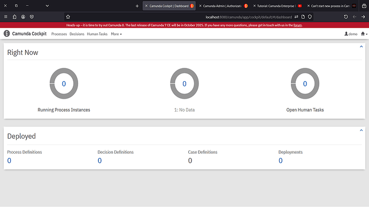Open the home icon menu

364,34
